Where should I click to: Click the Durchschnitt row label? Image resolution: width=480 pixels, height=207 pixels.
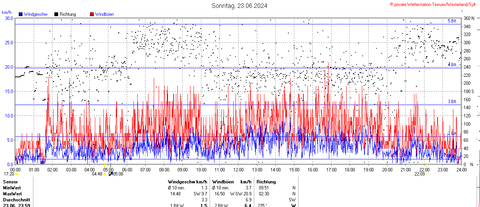pyautogui.click(x=16, y=200)
